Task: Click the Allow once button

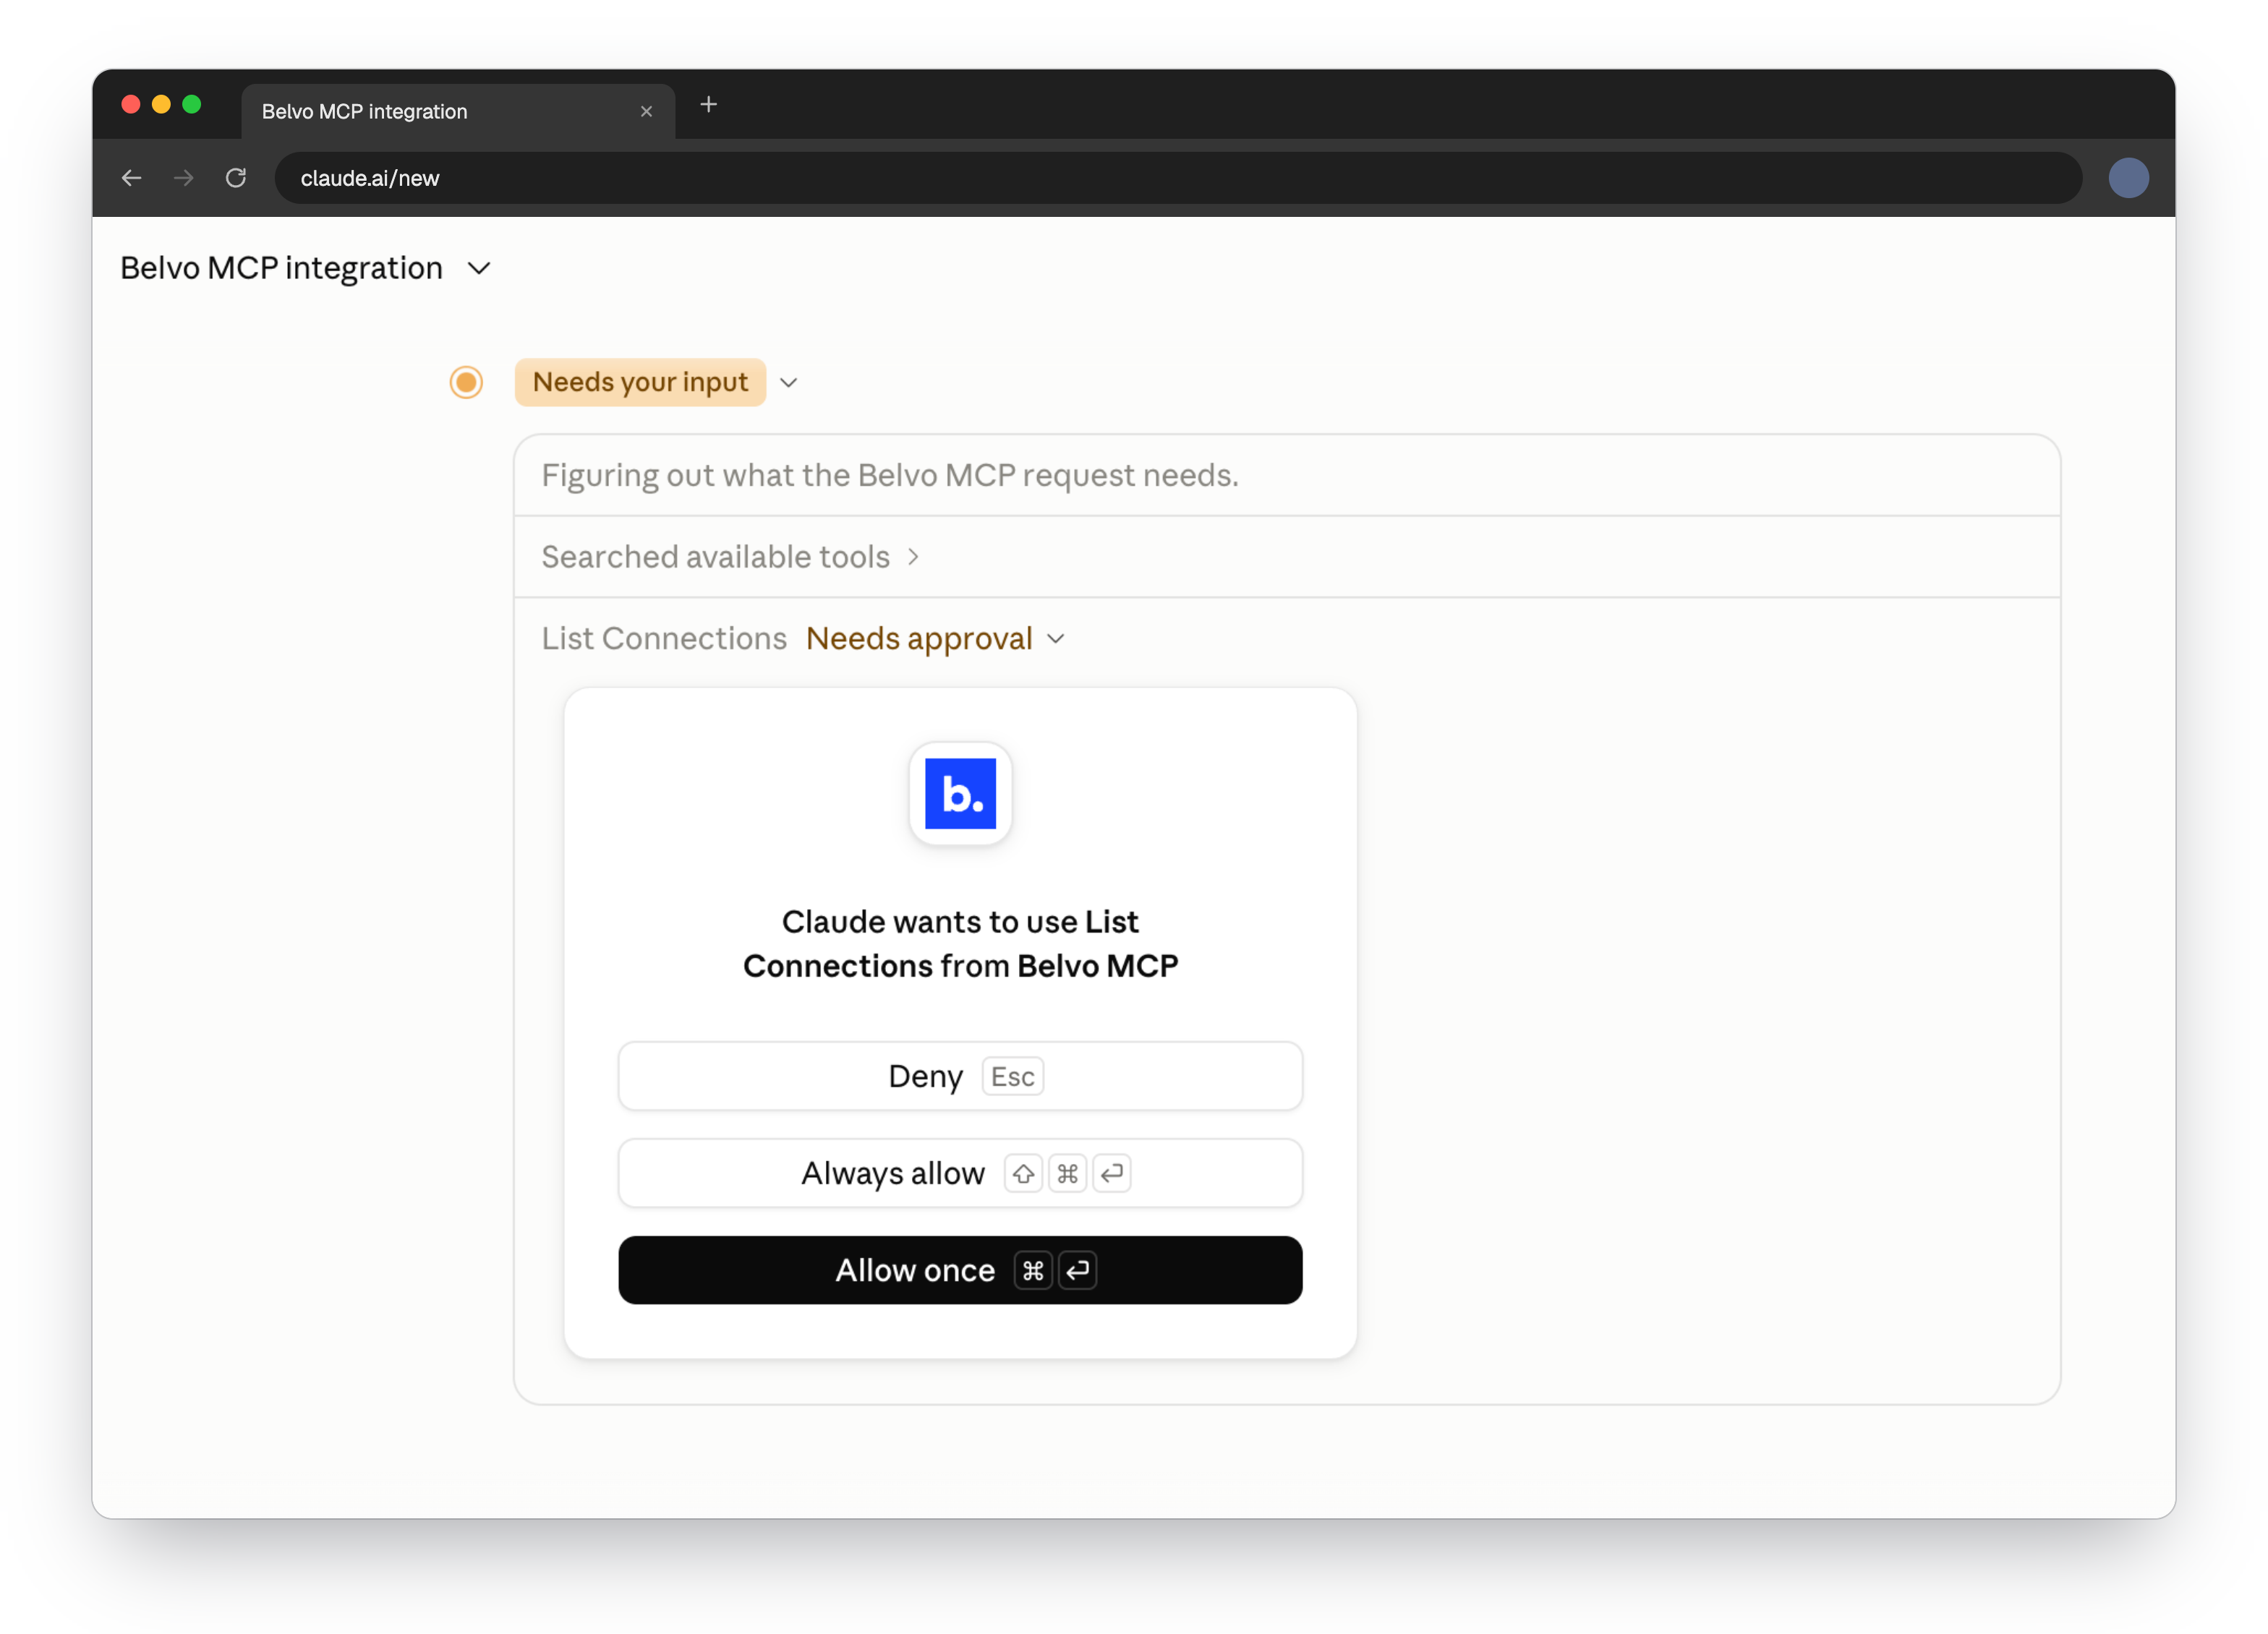Action: 960,1270
